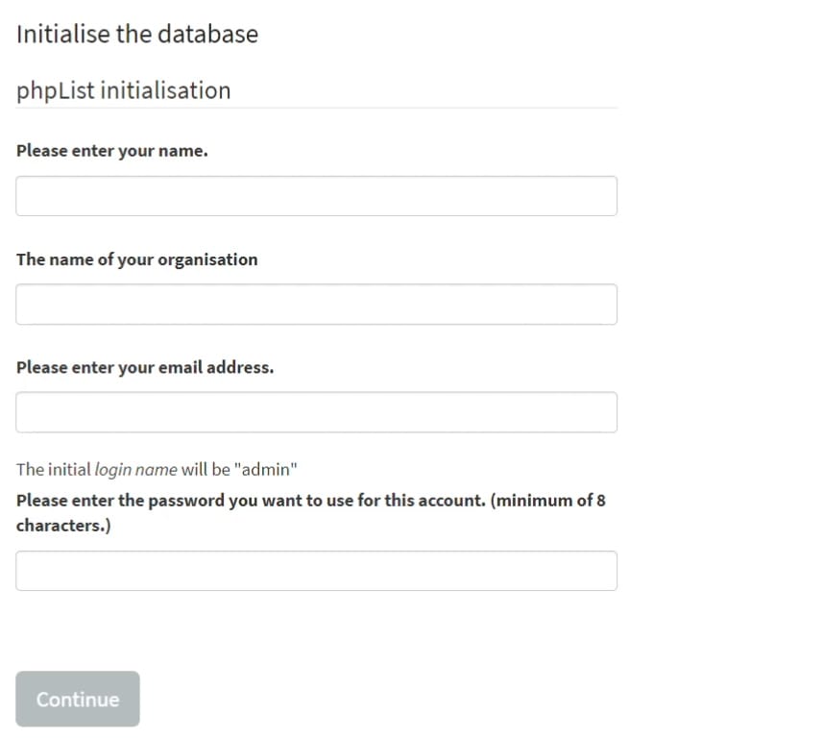This screenshot has height=738, width=823.
Task: Click the quoted "admin" text
Action: click(x=266, y=470)
